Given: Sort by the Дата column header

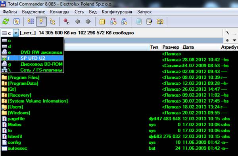Looking at the screenshot, I should pyautogui.click(x=188, y=47).
